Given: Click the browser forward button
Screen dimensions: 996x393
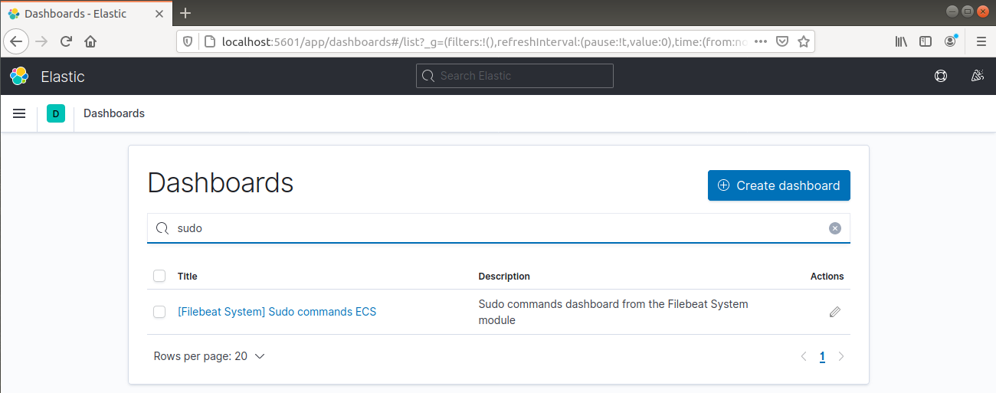Looking at the screenshot, I should [x=41, y=41].
